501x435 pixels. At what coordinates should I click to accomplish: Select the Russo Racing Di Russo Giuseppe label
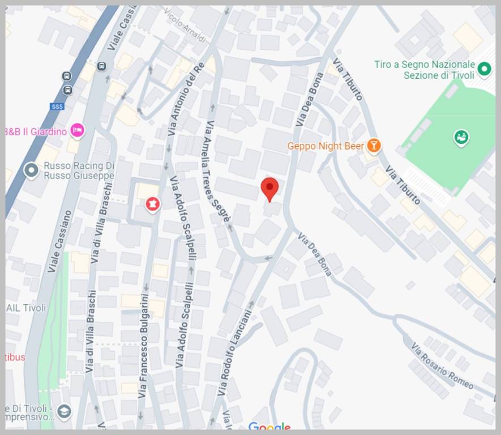pyautogui.click(x=79, y=170)
